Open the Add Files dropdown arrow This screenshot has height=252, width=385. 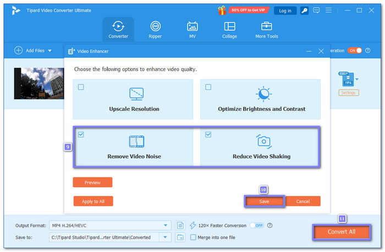[50, 51]
